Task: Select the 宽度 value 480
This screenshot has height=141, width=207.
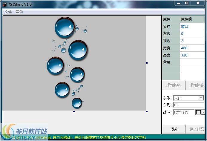Action: click(x=192, y=48)
